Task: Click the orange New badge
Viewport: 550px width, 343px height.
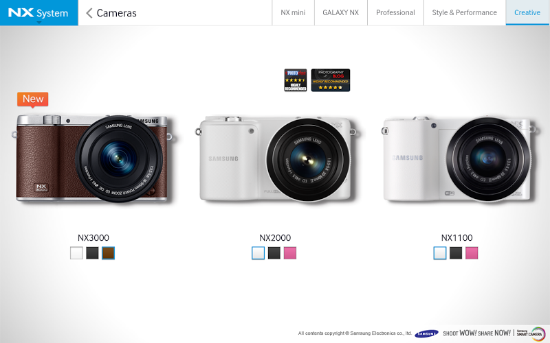Action: coord(32,99)
